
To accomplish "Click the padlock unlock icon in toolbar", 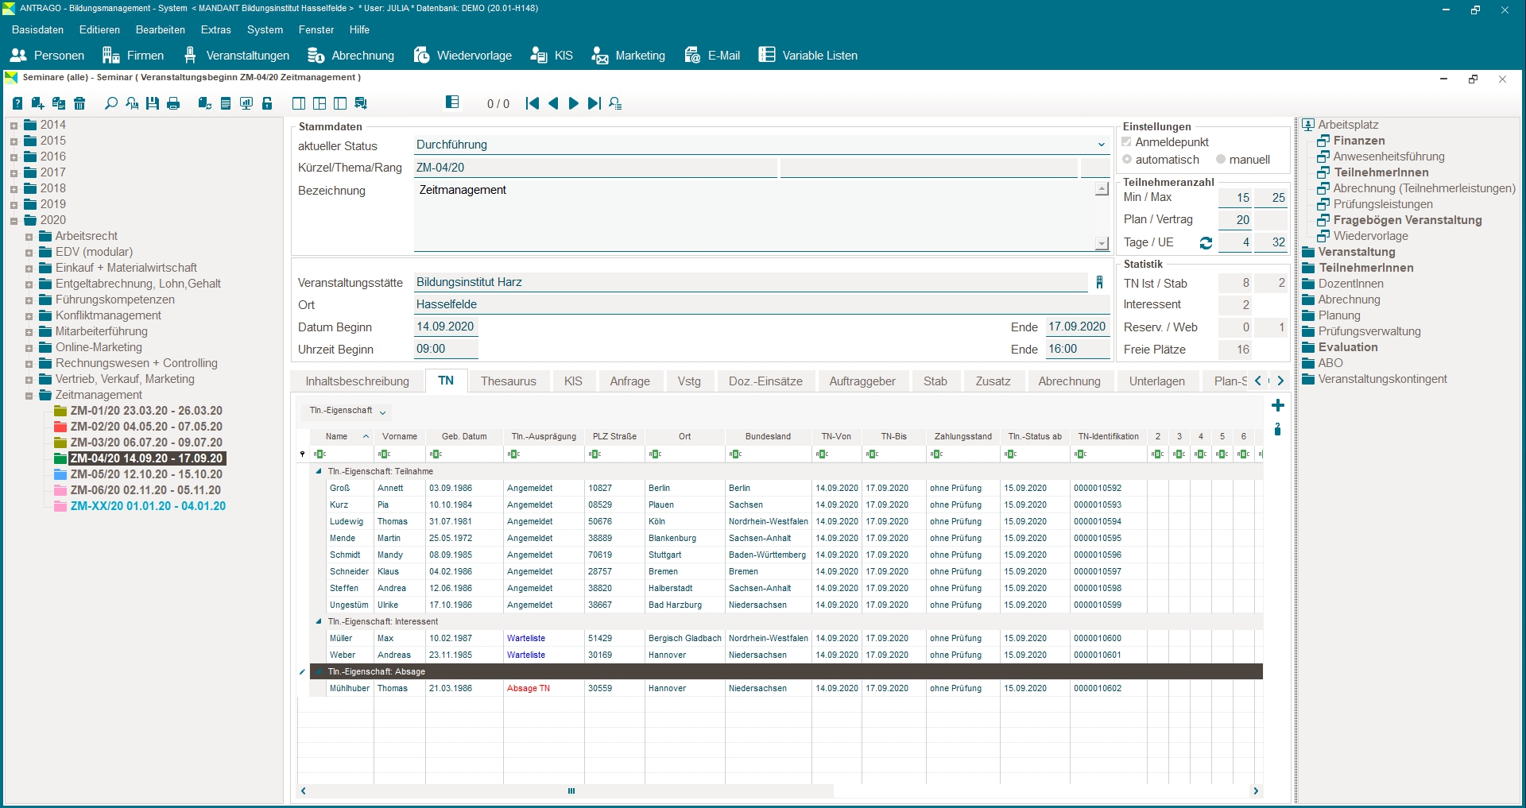I will point(267,103).
